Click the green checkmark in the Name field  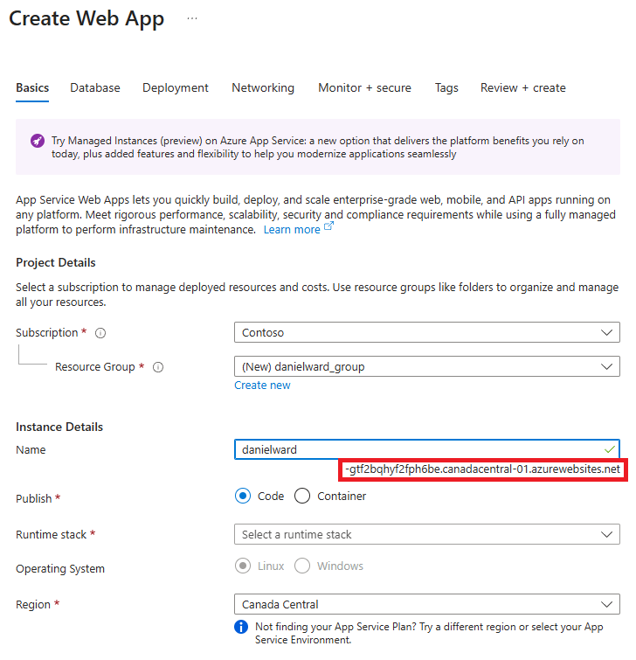610,450
